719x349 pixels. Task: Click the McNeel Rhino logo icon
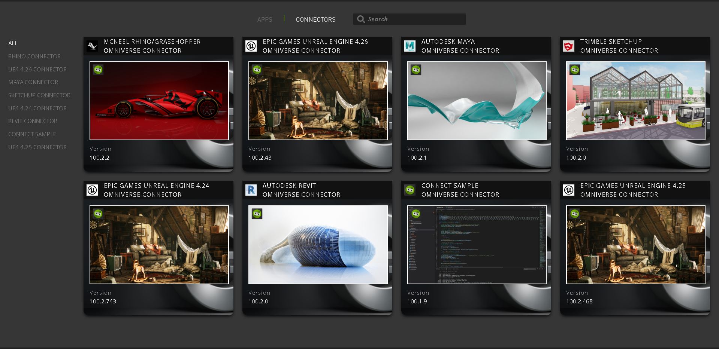coord(92,46)
